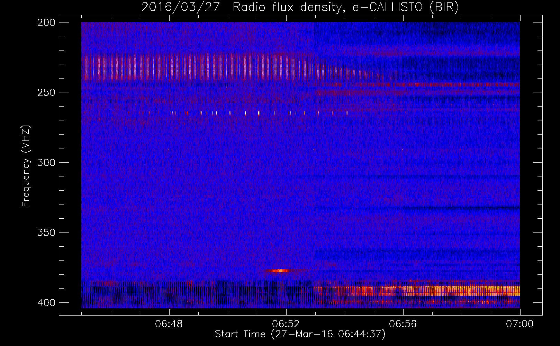Click the 'Start Time (27-Mar-16 06:44:37)' label

(x=300, y=334)
